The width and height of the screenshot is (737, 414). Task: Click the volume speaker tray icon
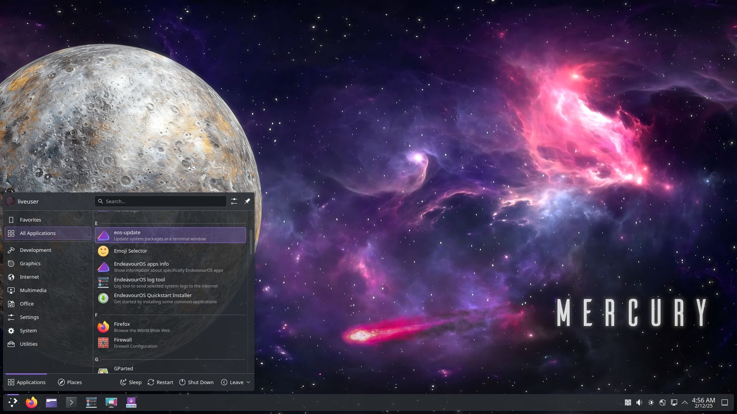click(639, 402)
